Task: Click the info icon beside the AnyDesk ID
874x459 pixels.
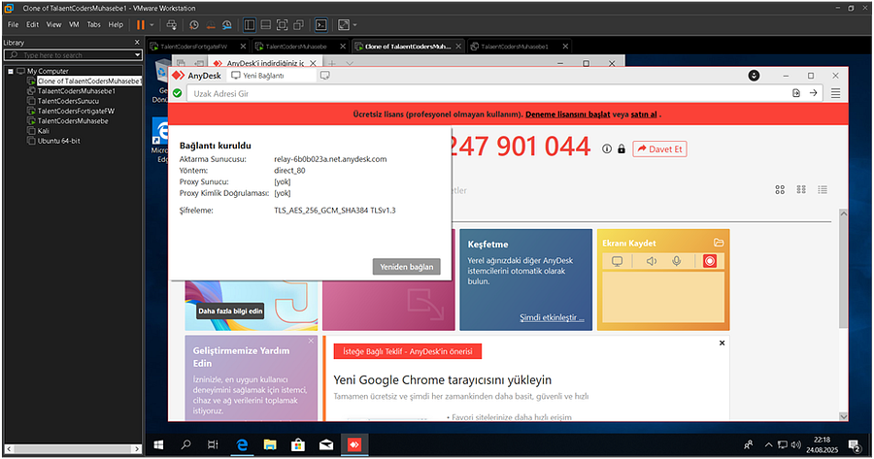Action: [607, 149]
